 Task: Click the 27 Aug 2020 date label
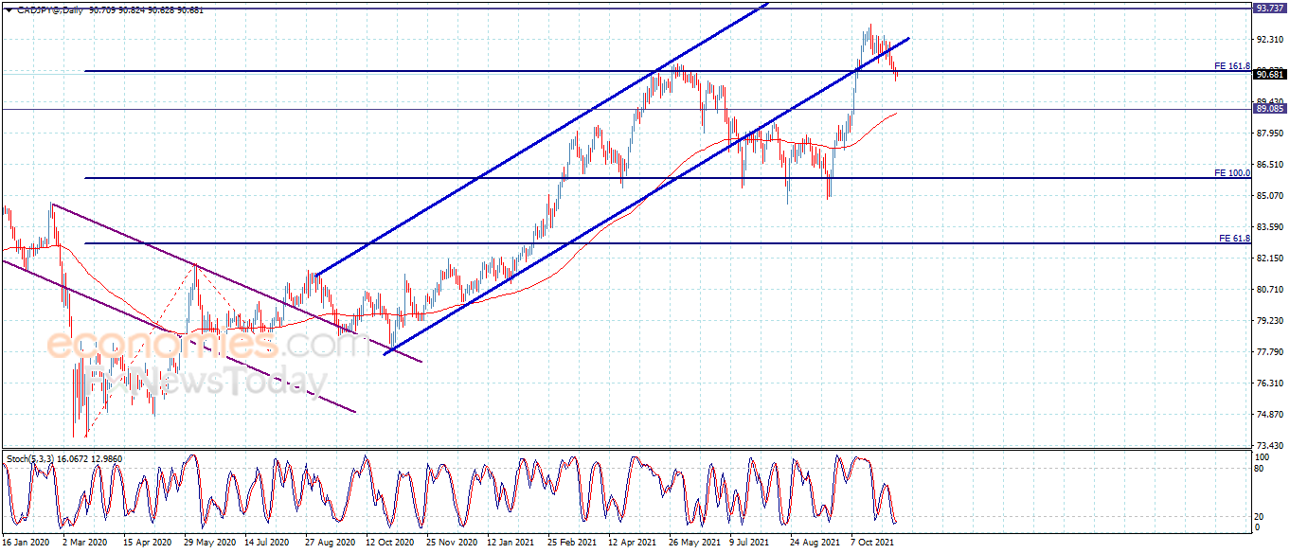(330, 543)
